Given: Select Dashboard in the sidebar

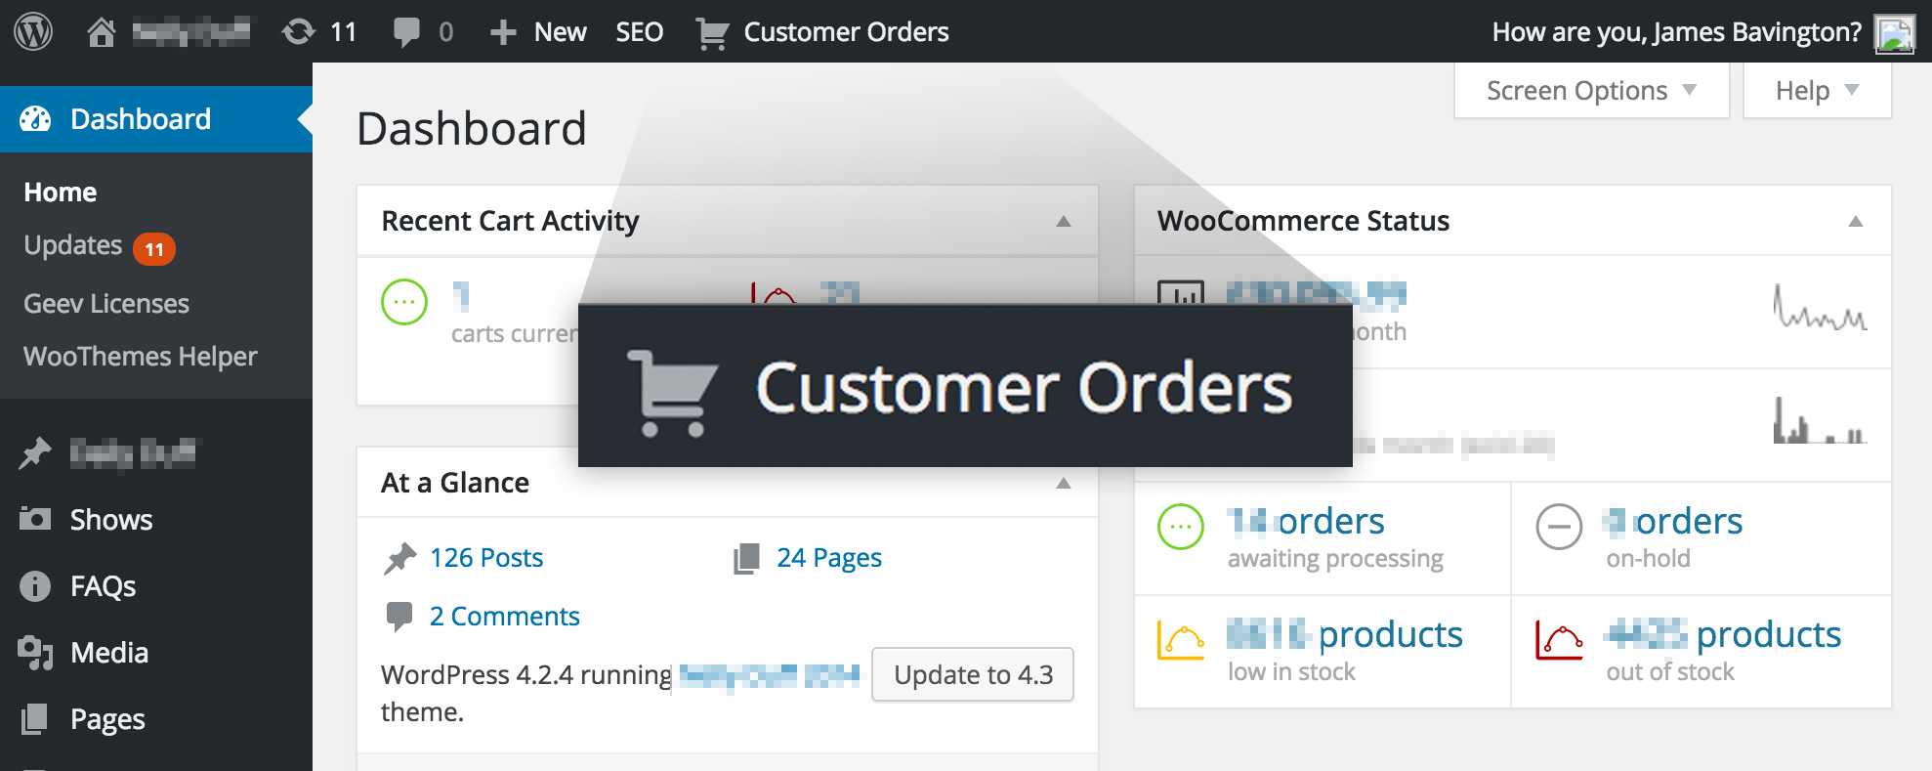Looking at the screenshot, I should 156,119.
